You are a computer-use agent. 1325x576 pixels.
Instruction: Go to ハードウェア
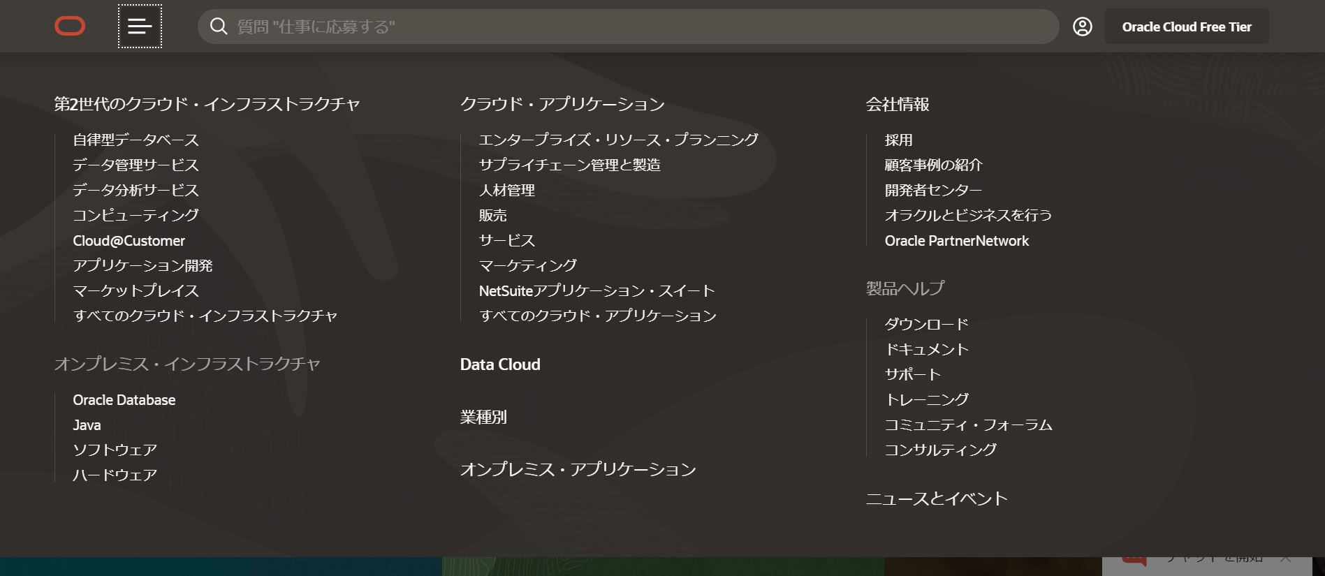click(115, 475)
